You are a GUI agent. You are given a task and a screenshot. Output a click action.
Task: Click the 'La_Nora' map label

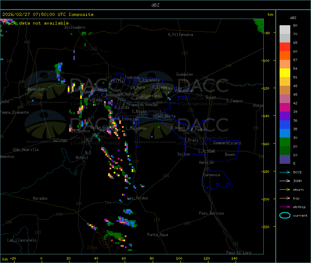[x=138, y=87]
